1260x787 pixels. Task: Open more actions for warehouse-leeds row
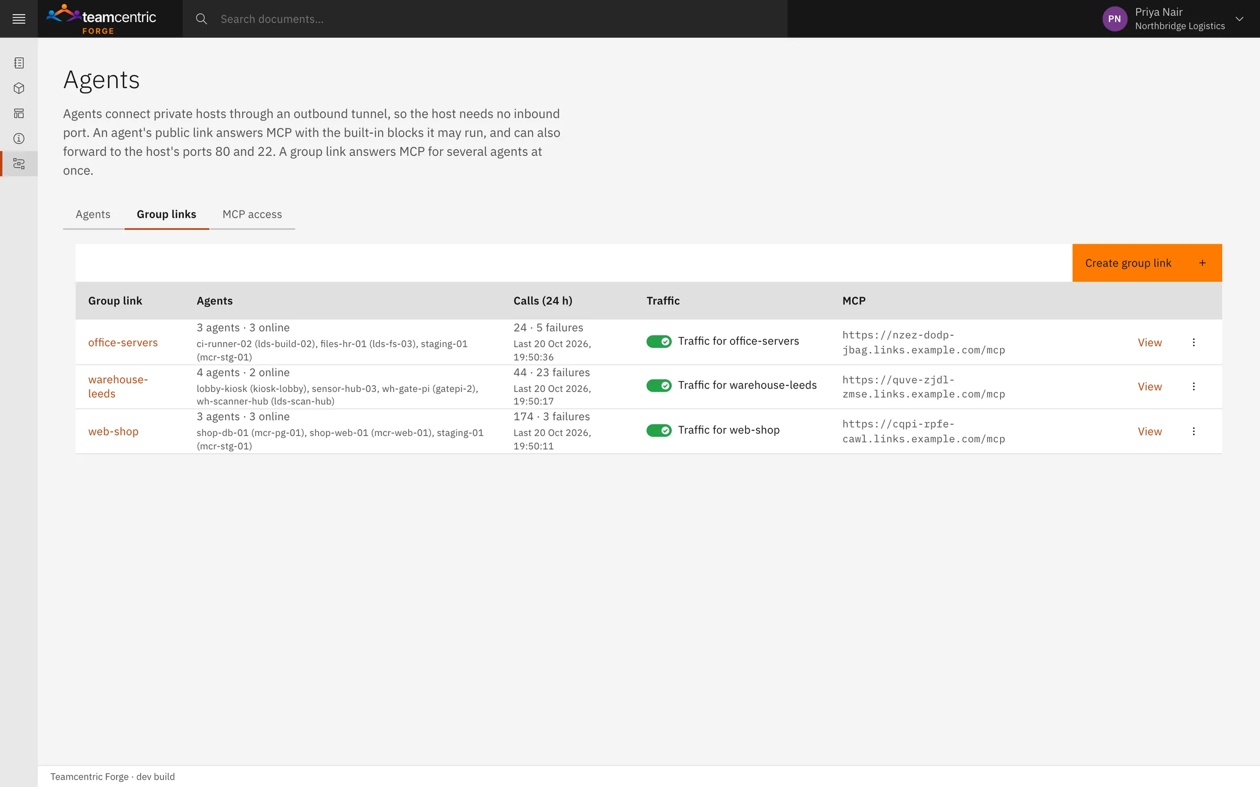[1194, 387]
